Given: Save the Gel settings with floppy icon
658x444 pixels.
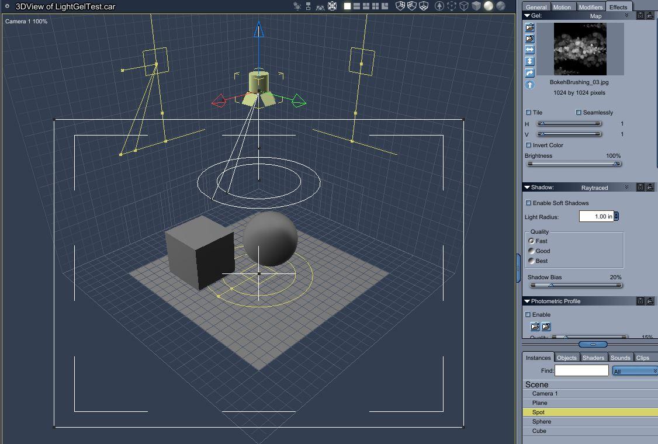Looking at the screenshot, I should tap(640, 16).
